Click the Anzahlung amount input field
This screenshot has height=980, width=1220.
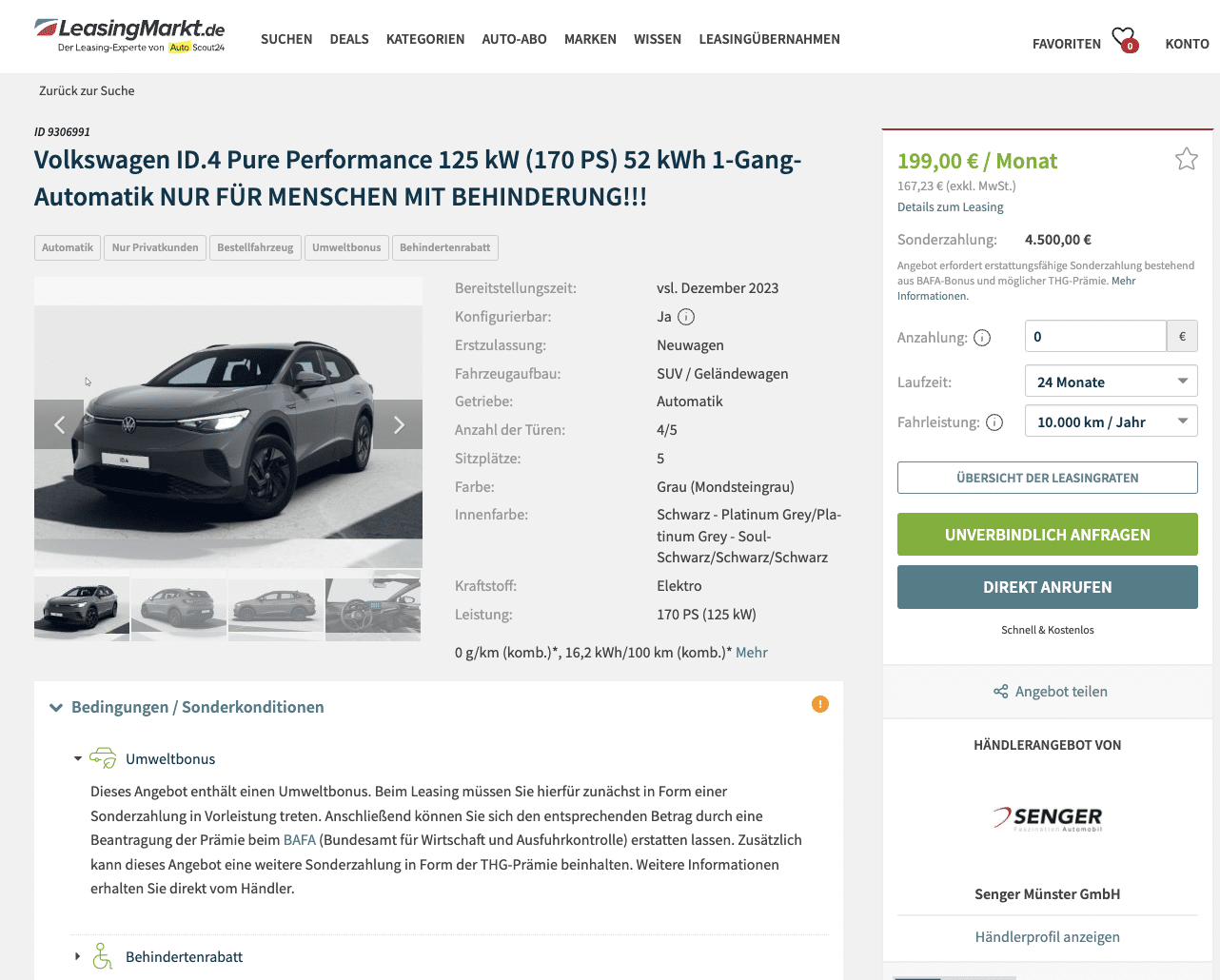click(x=1095, y=336)
